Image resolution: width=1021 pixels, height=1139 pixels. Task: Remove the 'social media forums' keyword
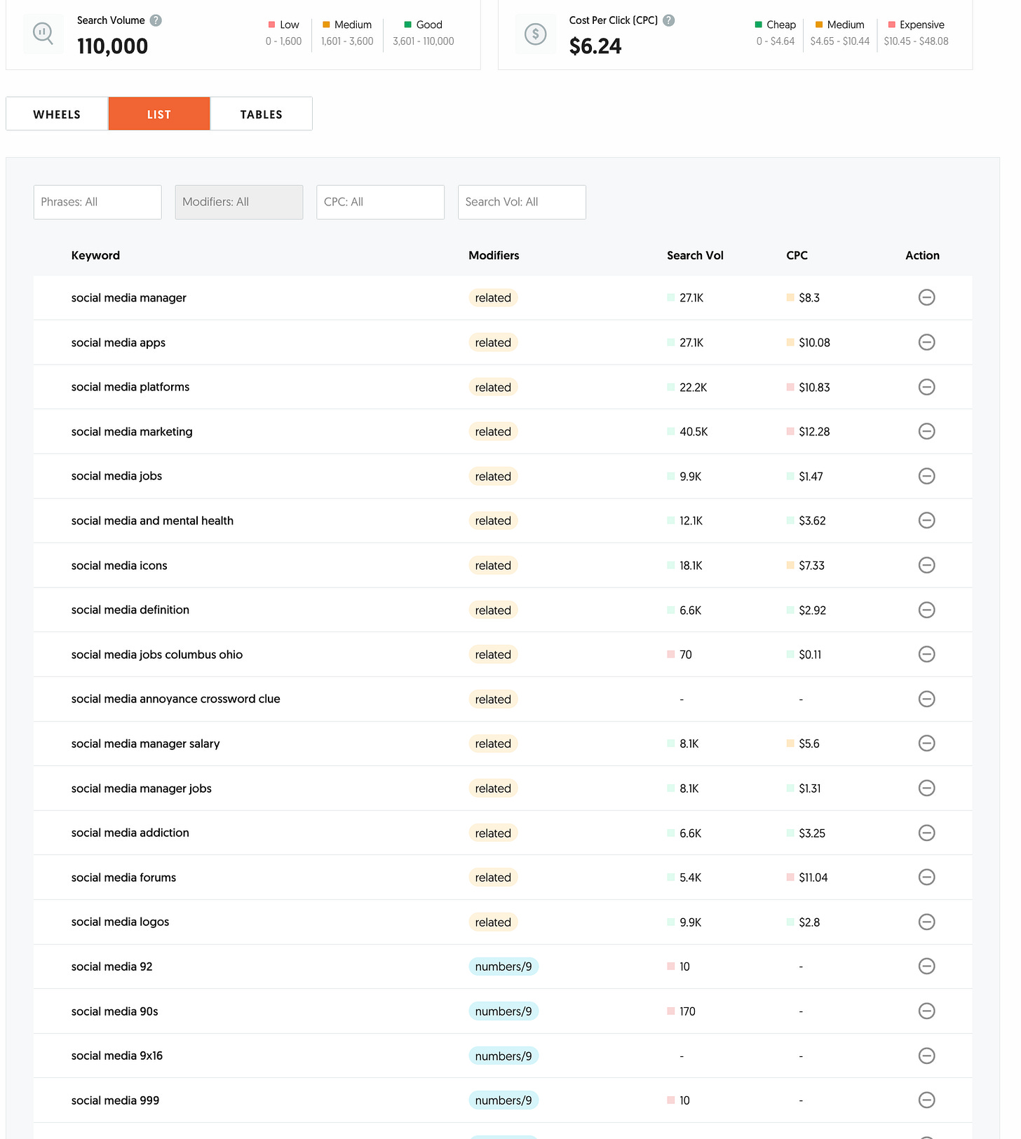[x=926, y=877]
